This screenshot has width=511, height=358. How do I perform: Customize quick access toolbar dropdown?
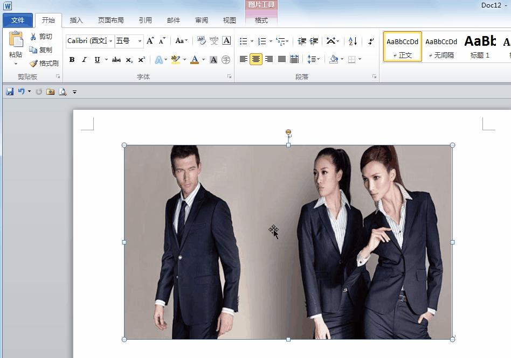(74, 92)
